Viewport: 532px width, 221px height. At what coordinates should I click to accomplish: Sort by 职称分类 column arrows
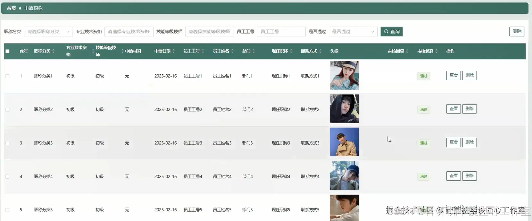pyautogui.click(x=54, y=51)
